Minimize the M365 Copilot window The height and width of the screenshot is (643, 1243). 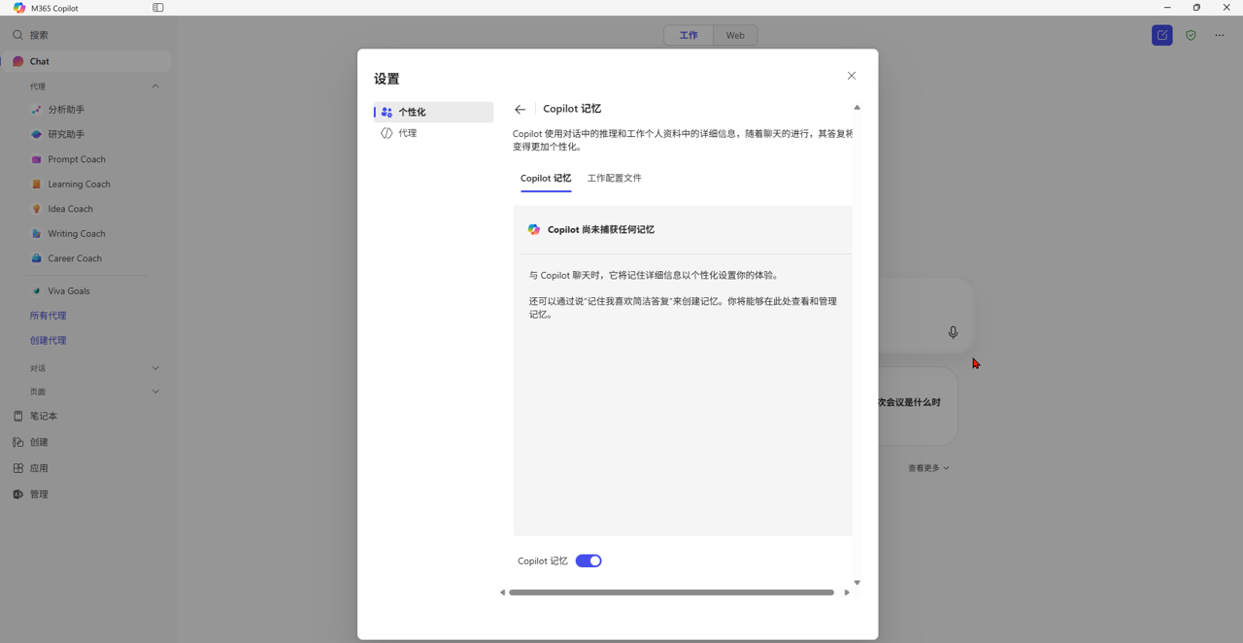[1167, 8]
